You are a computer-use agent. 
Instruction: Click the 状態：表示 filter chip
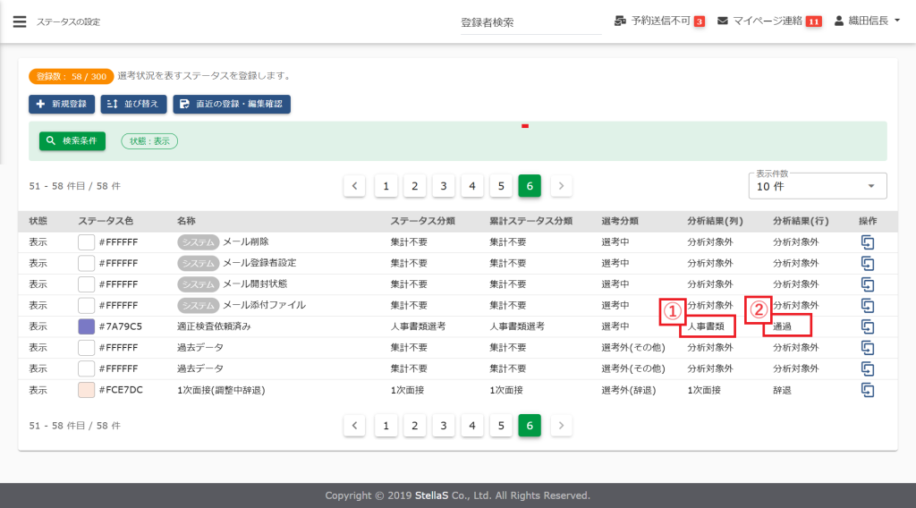pos(149,141)
